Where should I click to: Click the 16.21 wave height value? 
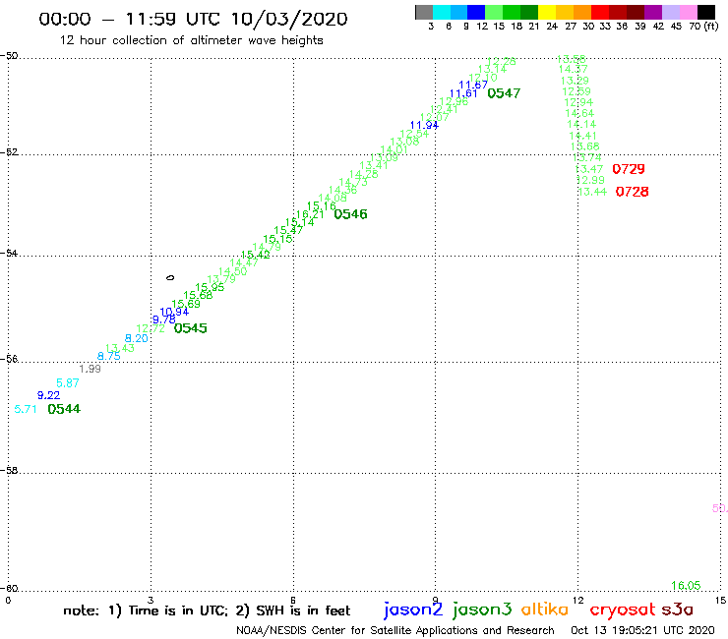point(310,214)
